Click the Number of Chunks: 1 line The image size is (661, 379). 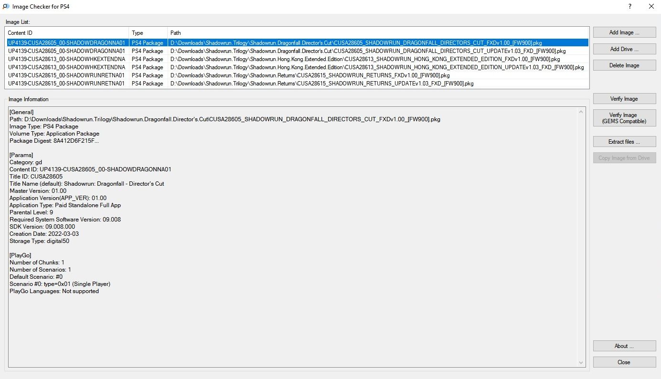tap(37, 263)
